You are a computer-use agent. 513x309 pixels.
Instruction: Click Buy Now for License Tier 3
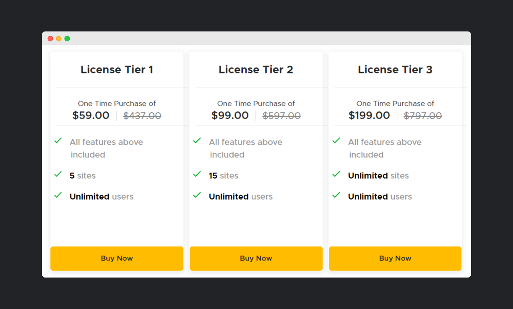point(395,258)
